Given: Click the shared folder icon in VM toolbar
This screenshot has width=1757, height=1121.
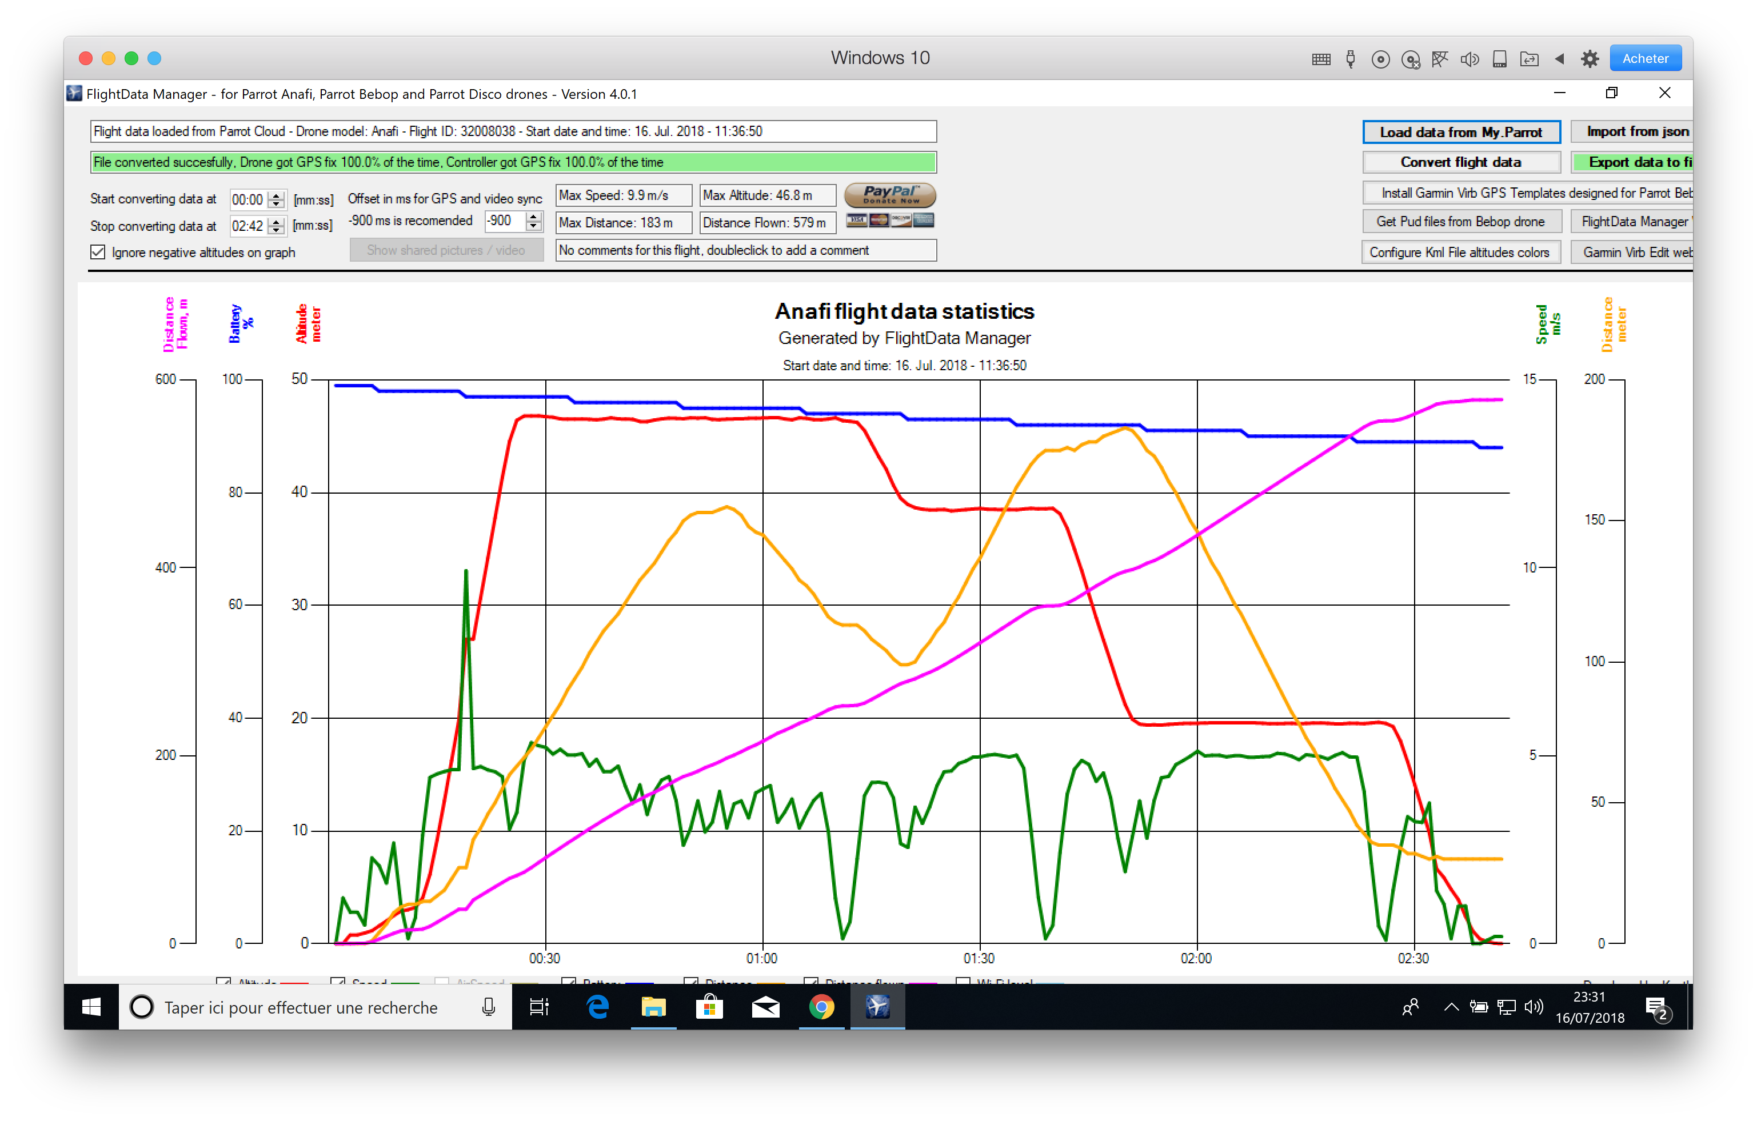Looking at the screenshot, I should tap(1530, 59).
